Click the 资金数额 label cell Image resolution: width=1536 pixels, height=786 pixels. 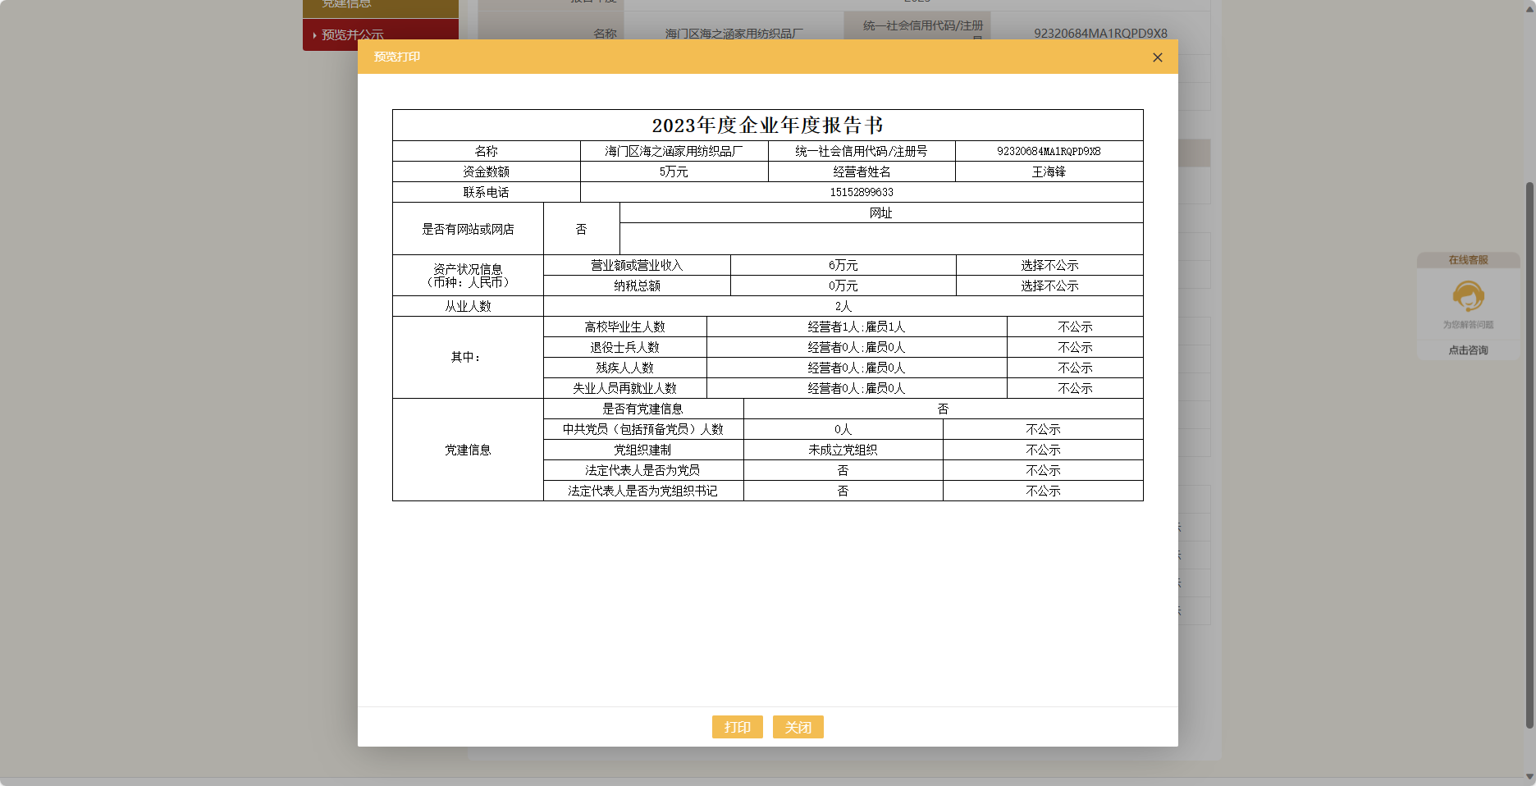point(487,171)
